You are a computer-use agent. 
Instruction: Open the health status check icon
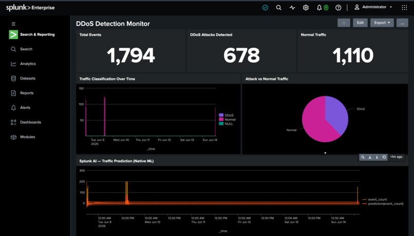(x=265, y=8)
